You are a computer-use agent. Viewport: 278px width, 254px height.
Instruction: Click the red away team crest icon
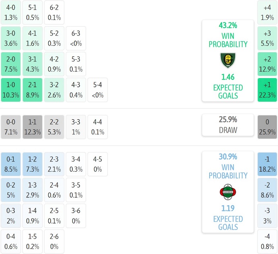pos(228,192)
